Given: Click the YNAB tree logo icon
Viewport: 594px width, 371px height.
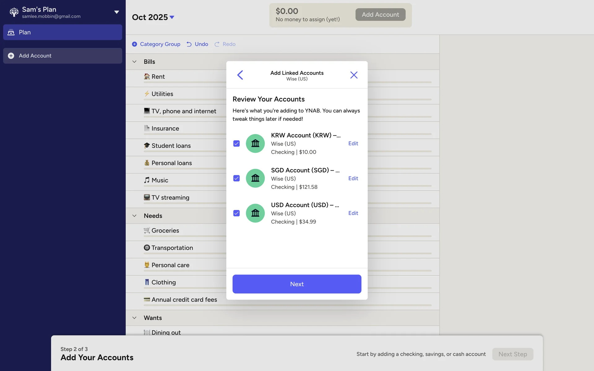Looking at the screenshot, I should (14, 12).
